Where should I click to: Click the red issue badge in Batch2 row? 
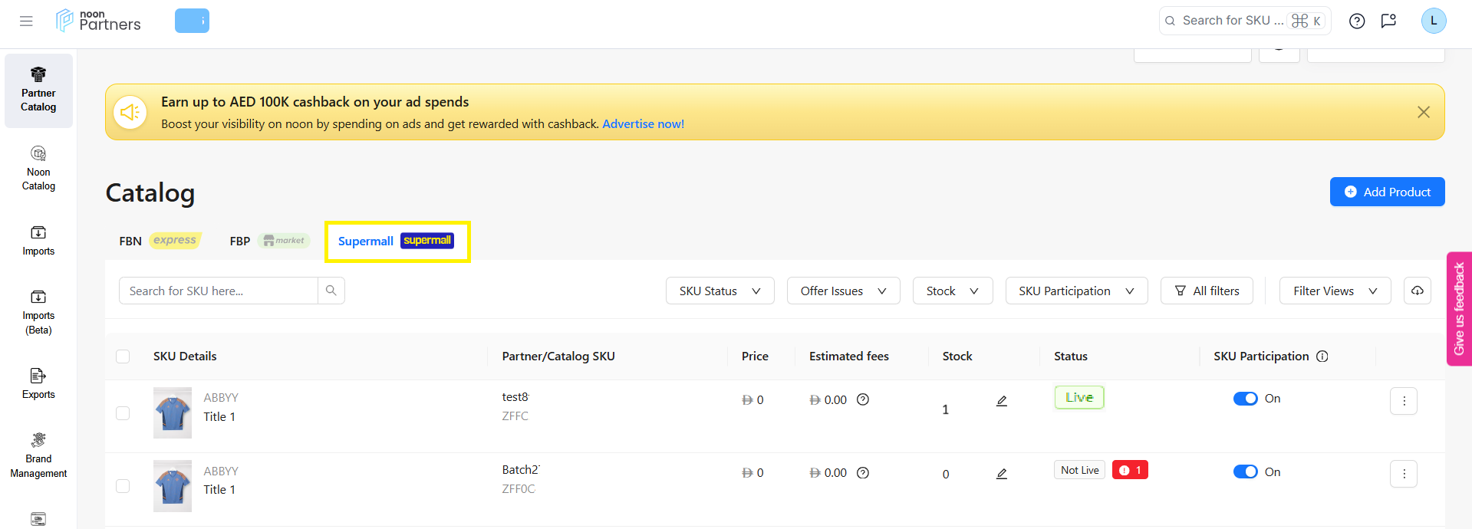(1130, 470)
